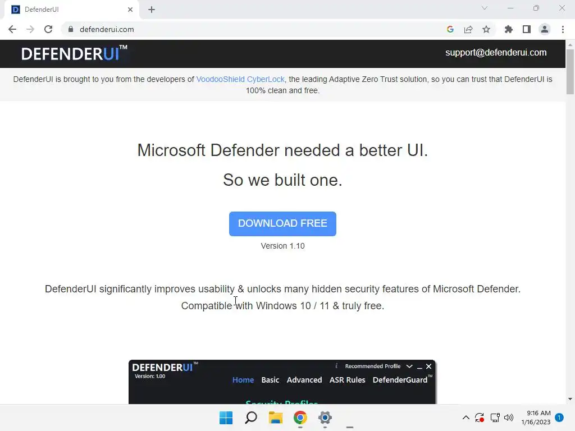This screenshot has width=575, height=431.
Task: Open the Extensions puzzle icon
Action: point(509,29)
